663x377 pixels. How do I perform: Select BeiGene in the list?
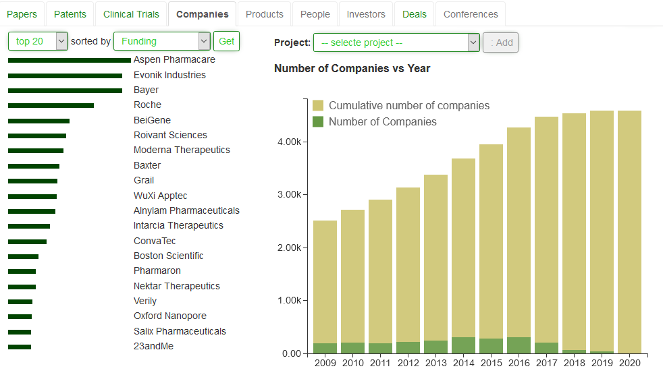152,120
